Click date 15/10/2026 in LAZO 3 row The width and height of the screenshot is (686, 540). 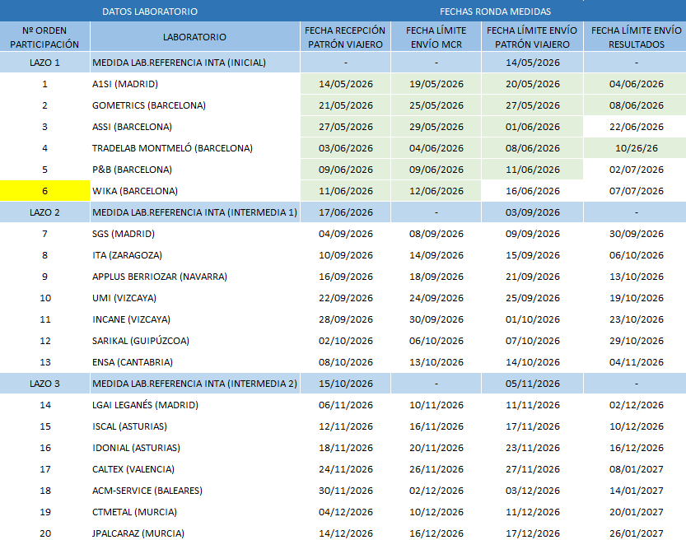click(346, 384)
